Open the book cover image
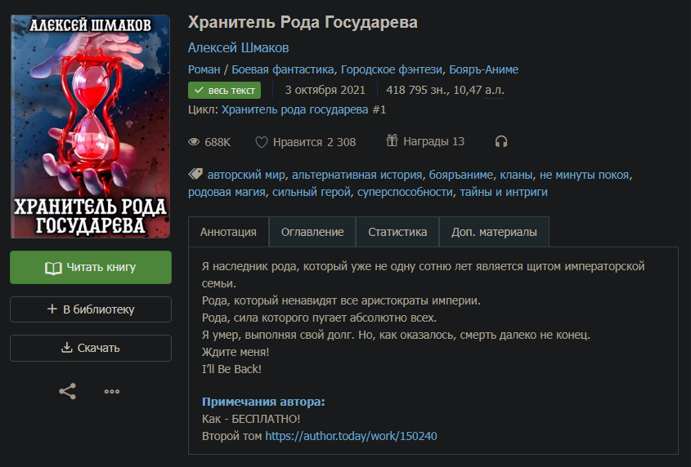 (90, 127)
